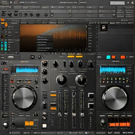Tap the wide orange pad next to gear icon
This screenshot has height=135, width=135.
click(123, 57)
